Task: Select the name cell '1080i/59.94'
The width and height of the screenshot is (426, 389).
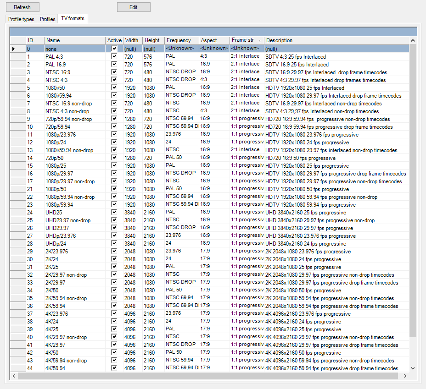Action: (75, 95)
